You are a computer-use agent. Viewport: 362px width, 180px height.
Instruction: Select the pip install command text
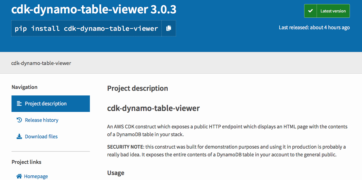86,28
